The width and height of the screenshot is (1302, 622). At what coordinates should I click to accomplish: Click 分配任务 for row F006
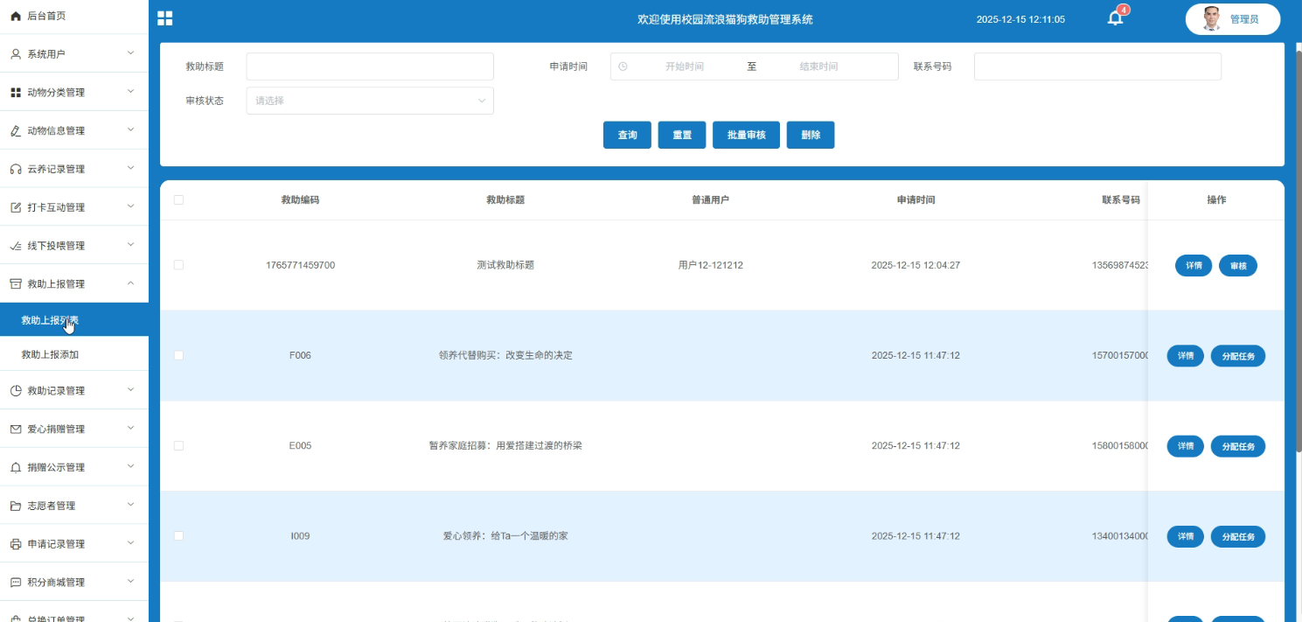tap(1238, 356)
